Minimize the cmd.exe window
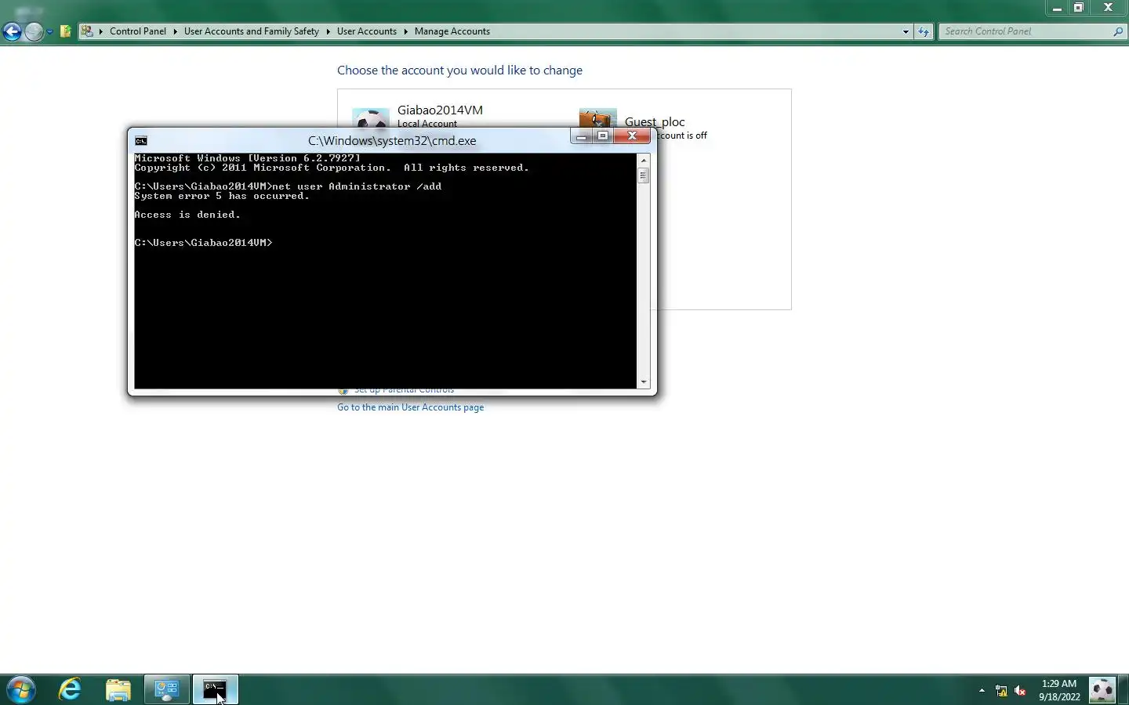Screen dimensions: 1129x705 (581, 136)
